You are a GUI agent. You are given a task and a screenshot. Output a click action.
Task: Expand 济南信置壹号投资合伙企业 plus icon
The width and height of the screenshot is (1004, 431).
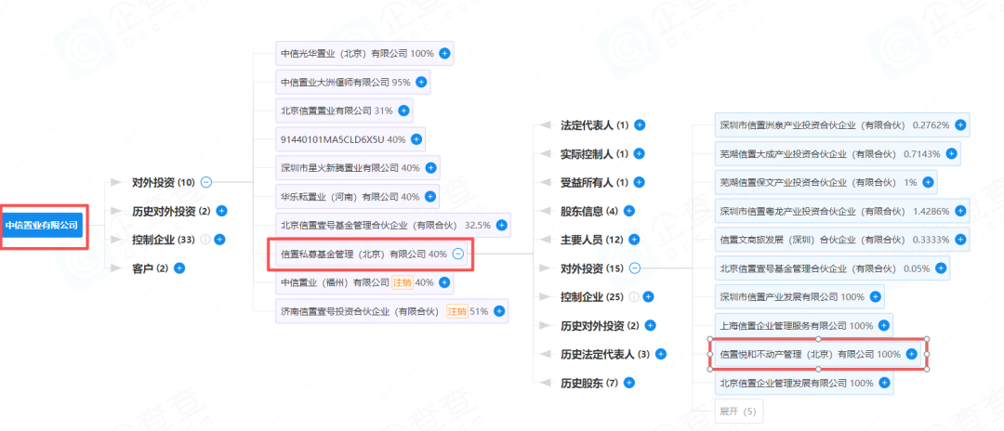499,311
